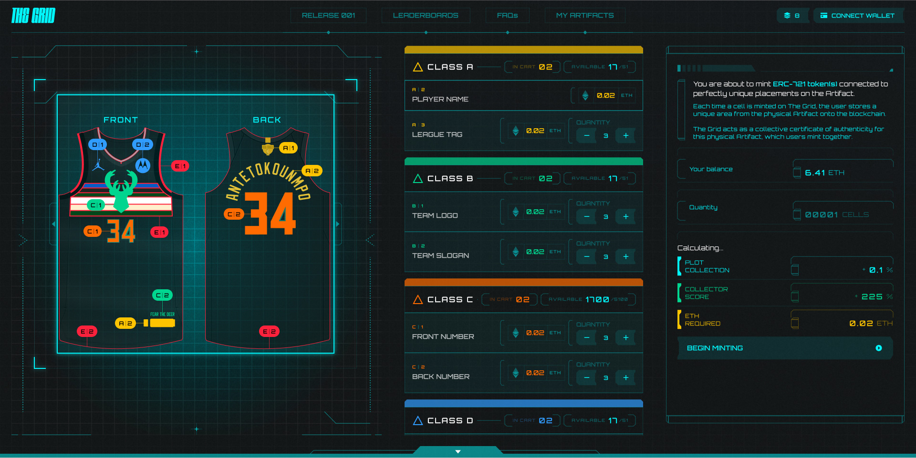Select E|1 marker right of front 34

(159, 232)
